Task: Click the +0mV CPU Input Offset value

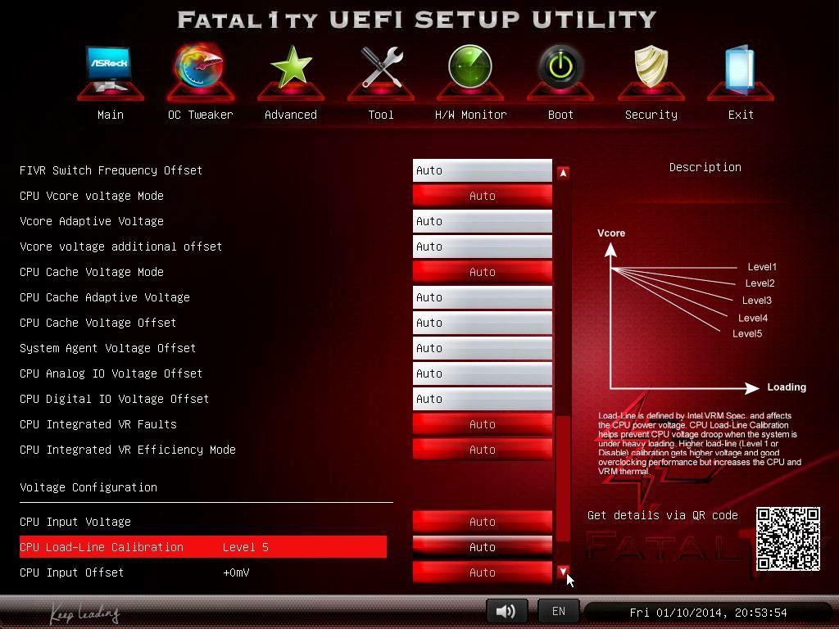Action: 236,572
